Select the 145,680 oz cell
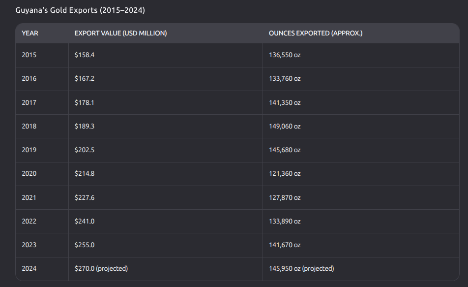 tap(285, 150)
